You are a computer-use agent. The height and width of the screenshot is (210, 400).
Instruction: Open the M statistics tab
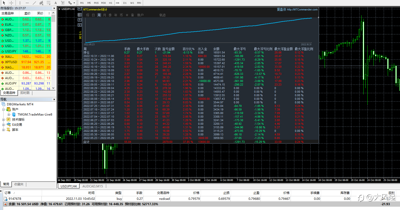tap(127, 15)
